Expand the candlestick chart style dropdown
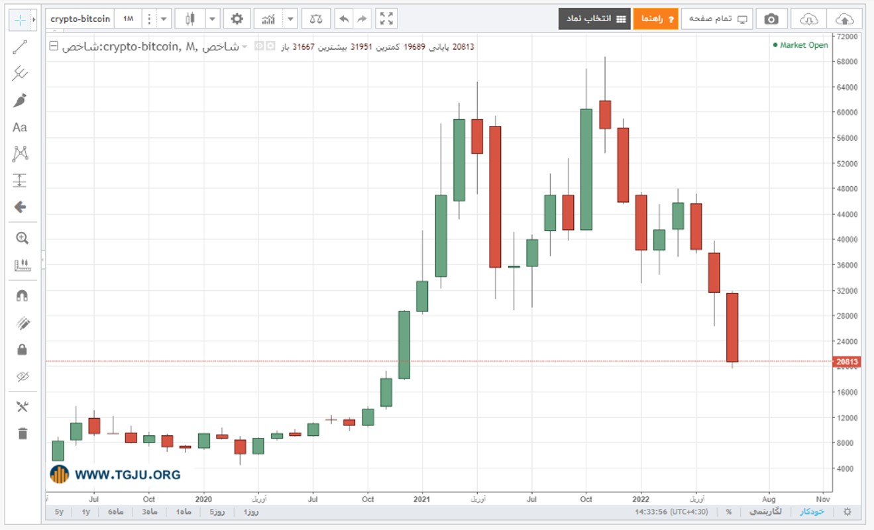 (x=212, y=19)
